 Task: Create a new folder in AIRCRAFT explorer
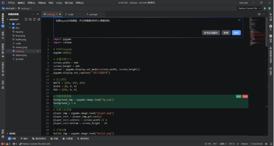tap(30, 19)
